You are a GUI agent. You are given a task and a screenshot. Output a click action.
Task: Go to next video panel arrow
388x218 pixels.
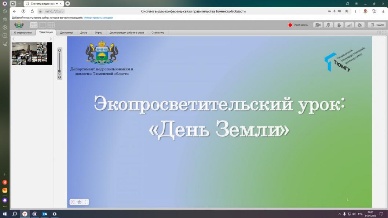click(x=51, y=39)
